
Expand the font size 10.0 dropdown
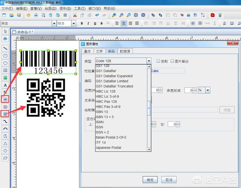(x=74, y=23)
